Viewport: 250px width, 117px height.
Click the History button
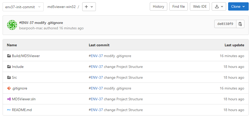159,6
